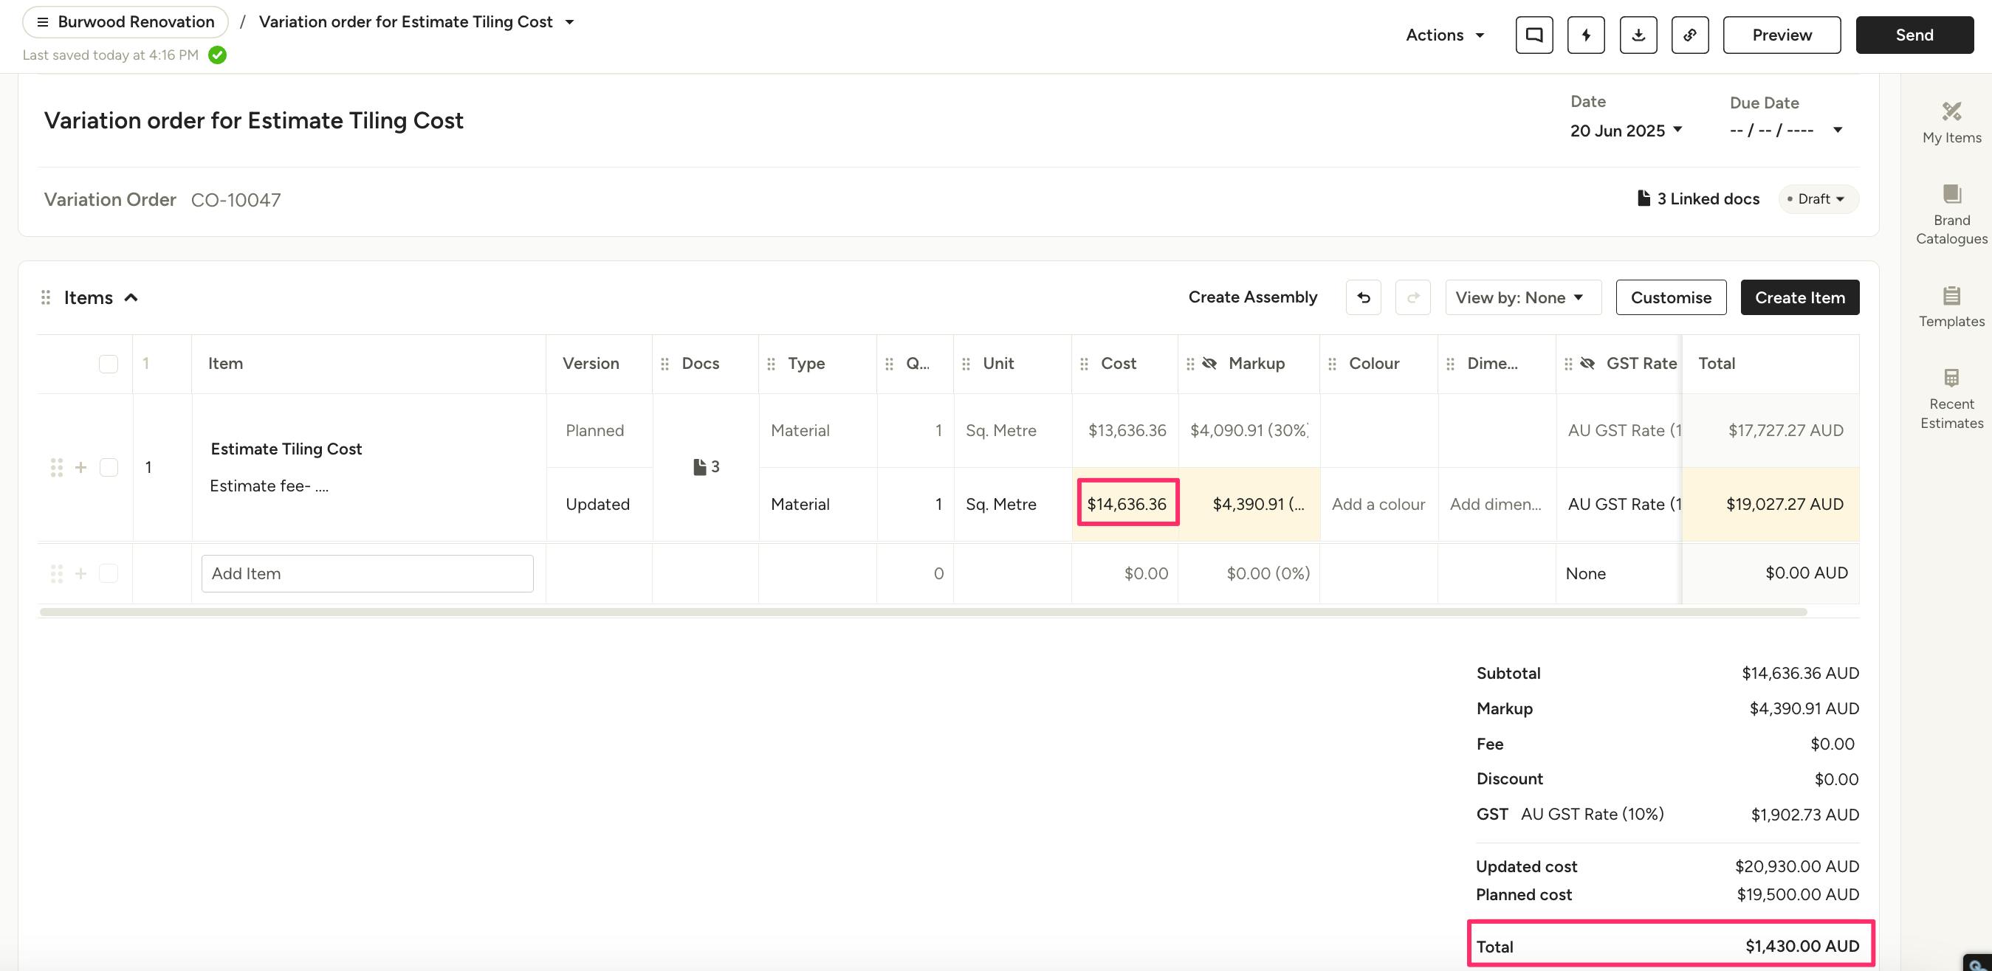Click the copy link icon

coord(1689,35)
